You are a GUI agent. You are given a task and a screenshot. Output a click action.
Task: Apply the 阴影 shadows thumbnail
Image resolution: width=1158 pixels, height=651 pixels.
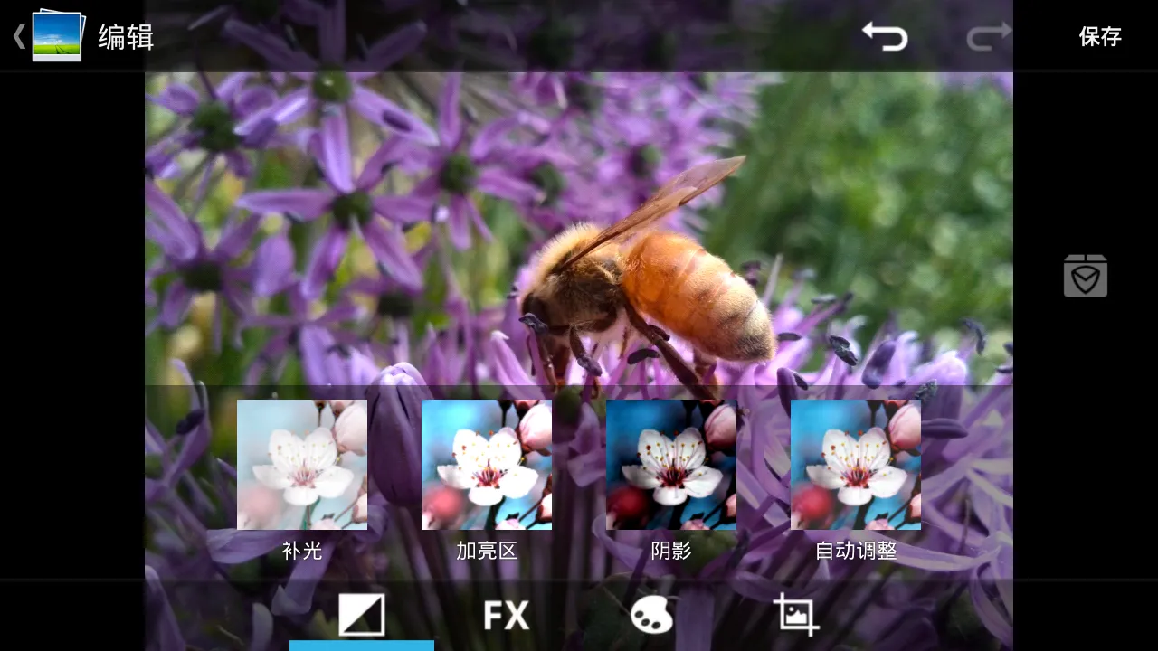(671, 465)
